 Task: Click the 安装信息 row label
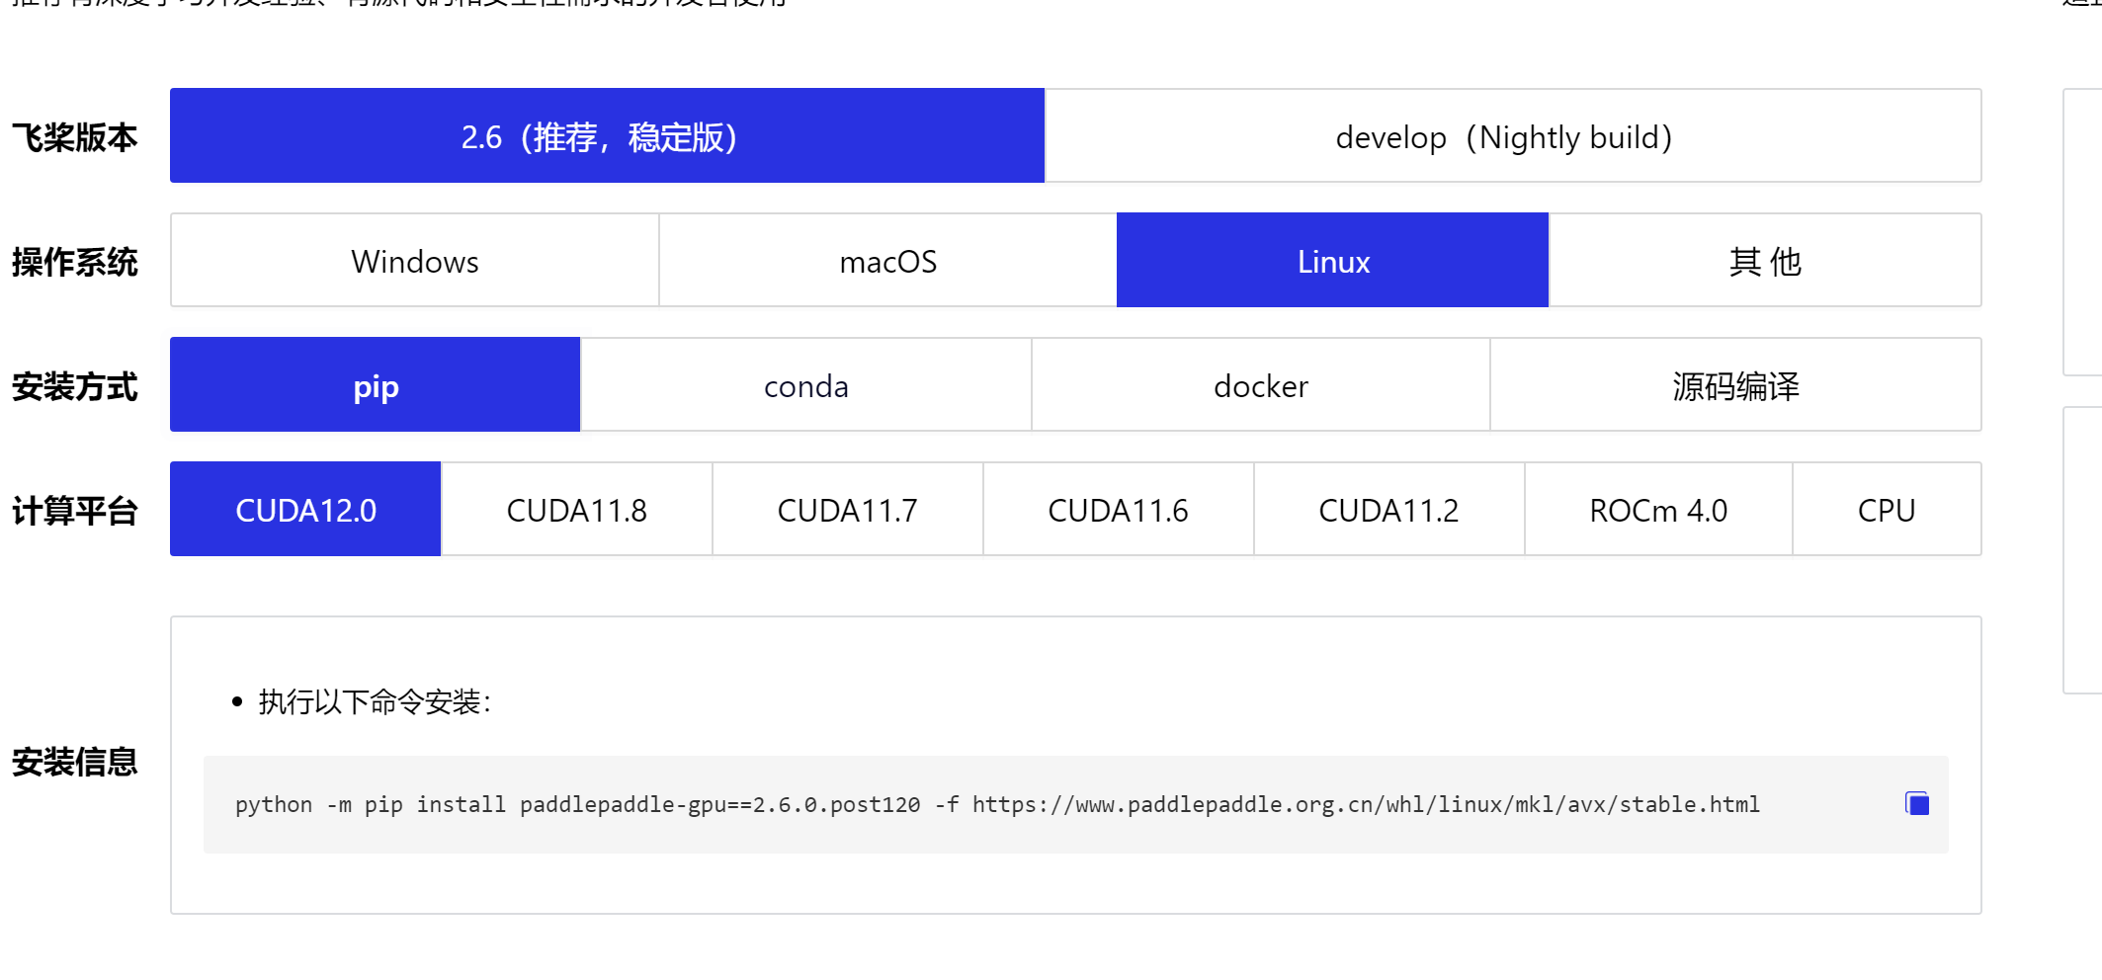[75, 762]
